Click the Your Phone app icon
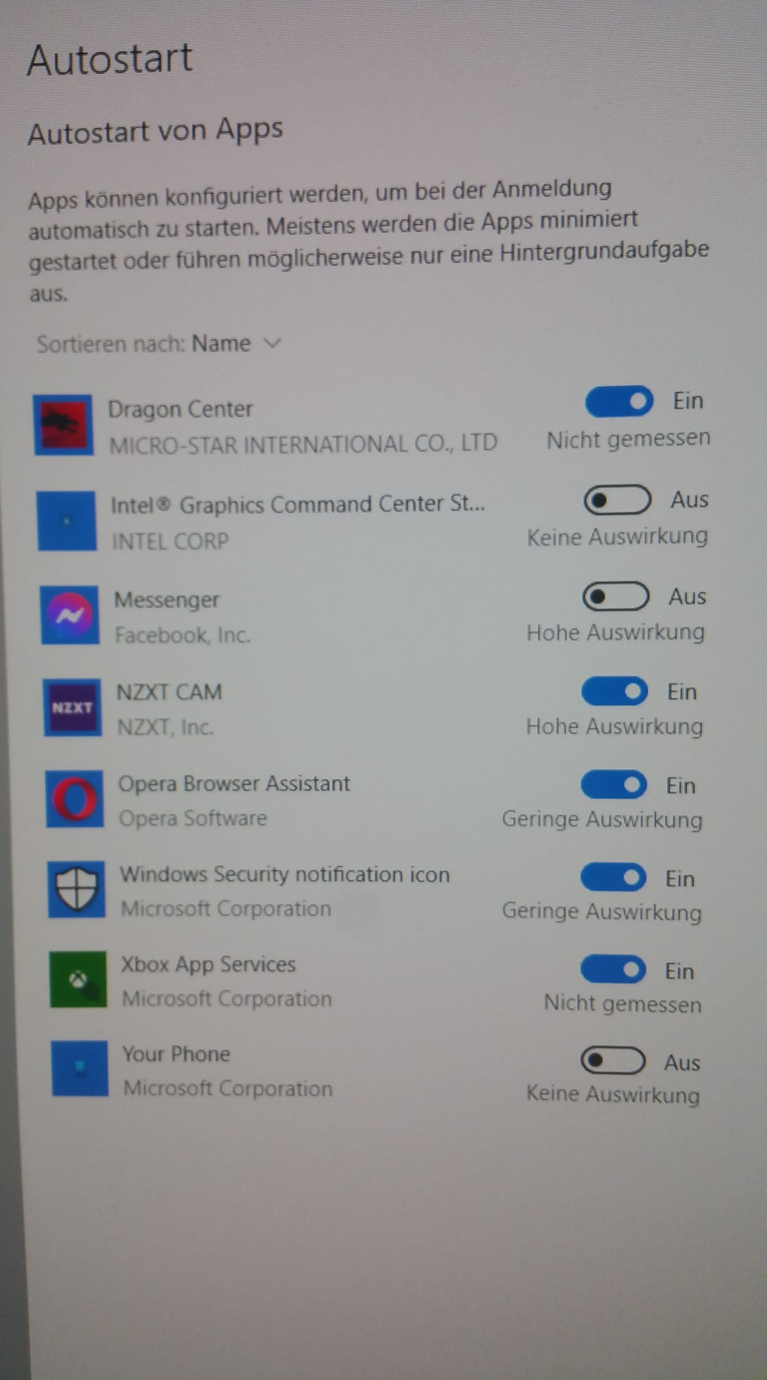This screenshot has height=1380, width=767. click(x=80, y=1068)
